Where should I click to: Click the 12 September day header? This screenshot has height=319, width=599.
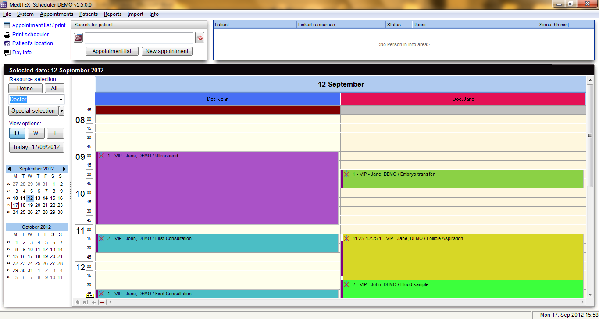pos(341,84)
